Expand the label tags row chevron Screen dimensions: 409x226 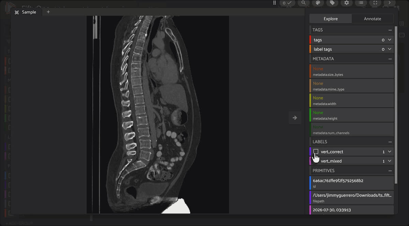click(390, 49)
